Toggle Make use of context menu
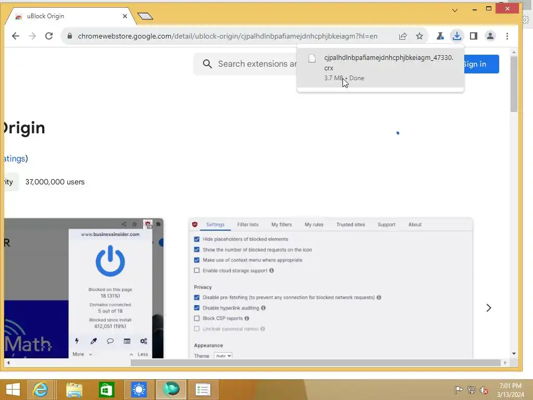The image size is (533, 400). point(196,260)
